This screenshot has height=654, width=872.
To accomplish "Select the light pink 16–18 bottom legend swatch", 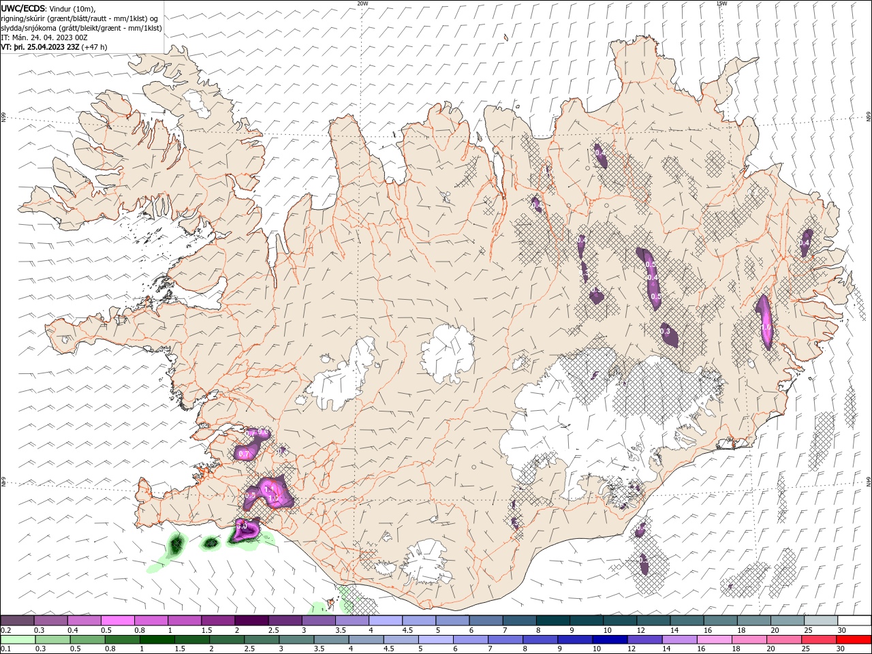I will (x=714, y=640).
